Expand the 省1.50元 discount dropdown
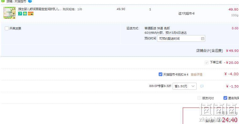This screenshot has width=239, height=124. click(184, 86)
